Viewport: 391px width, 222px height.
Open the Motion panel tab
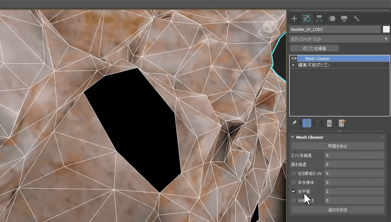point(331,19)
